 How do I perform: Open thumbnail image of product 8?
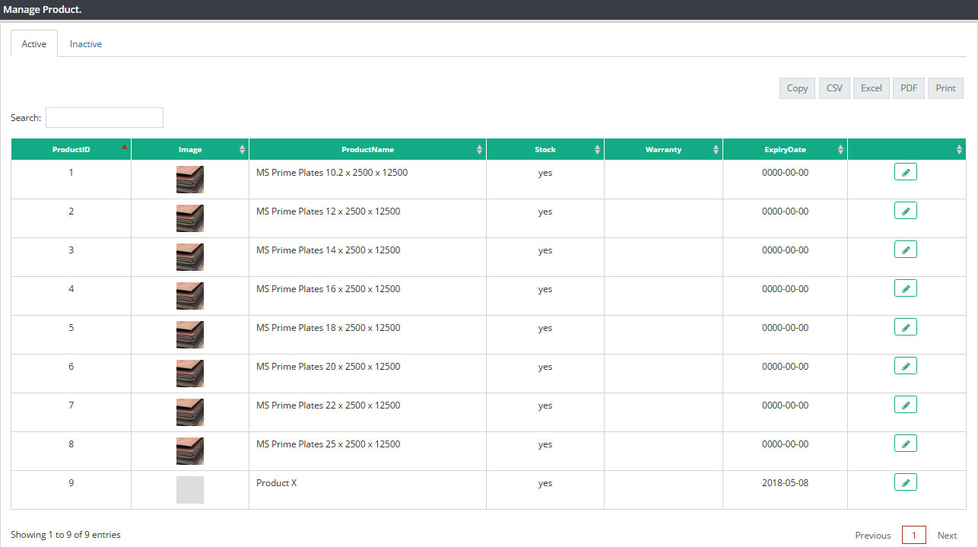click(x=190, y=451)
